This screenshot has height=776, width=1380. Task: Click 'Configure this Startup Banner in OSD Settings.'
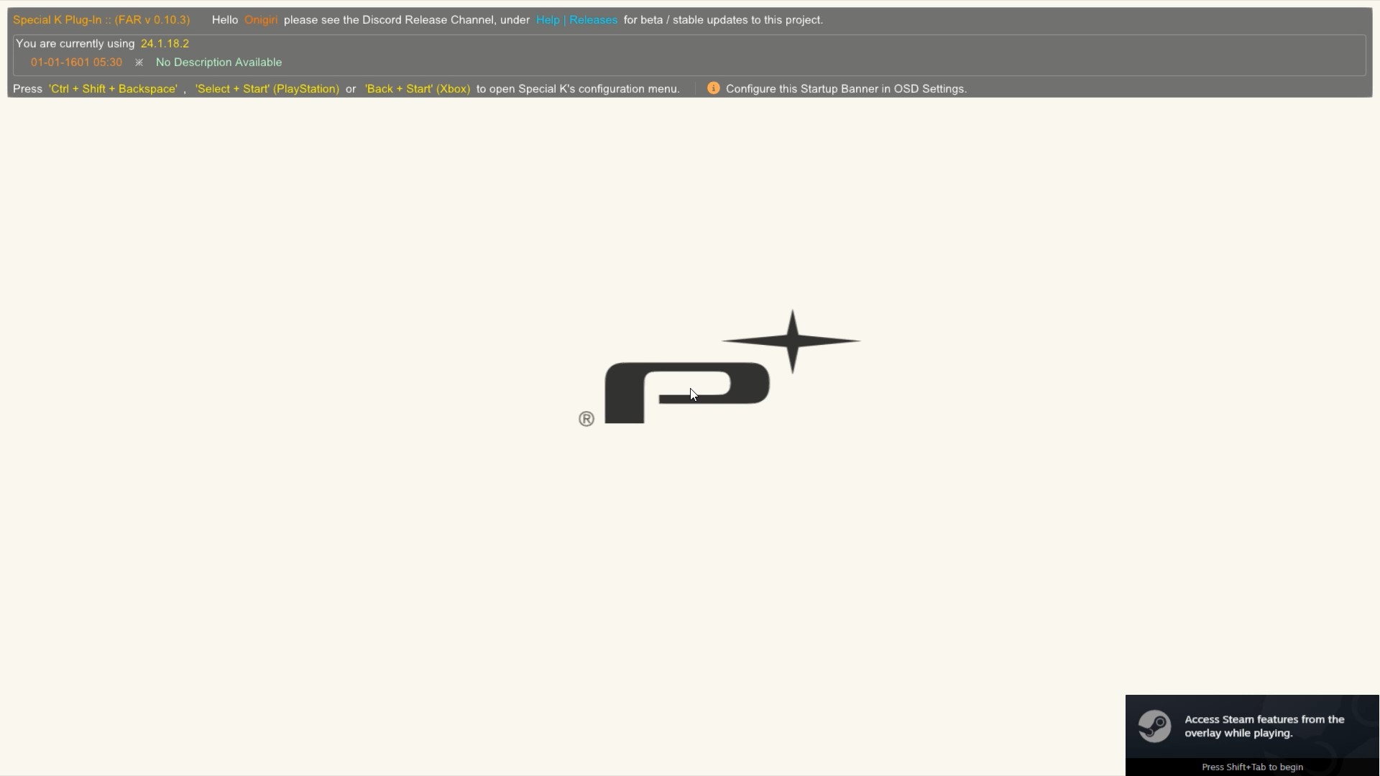846,89
